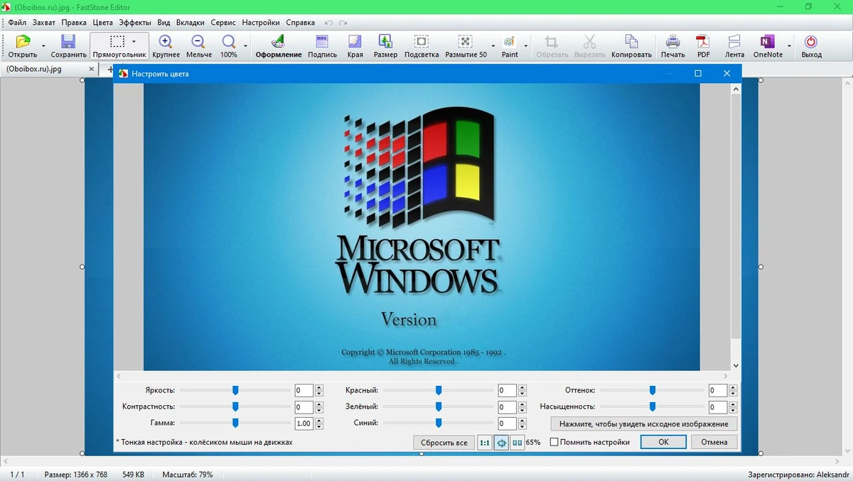Set preview to 1:1 zoom
The width and height of the screenshot is (853, 481).
pyautogui.click(x=484, y=443)
